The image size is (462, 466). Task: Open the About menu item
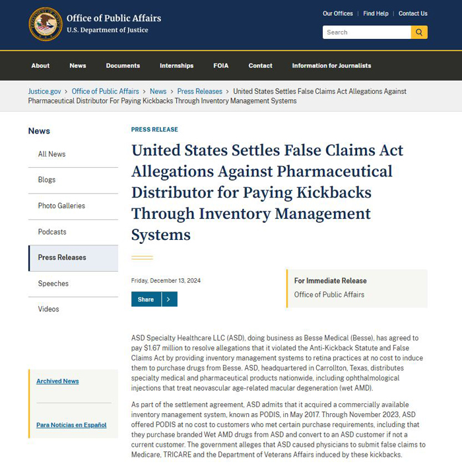(40, 65)
